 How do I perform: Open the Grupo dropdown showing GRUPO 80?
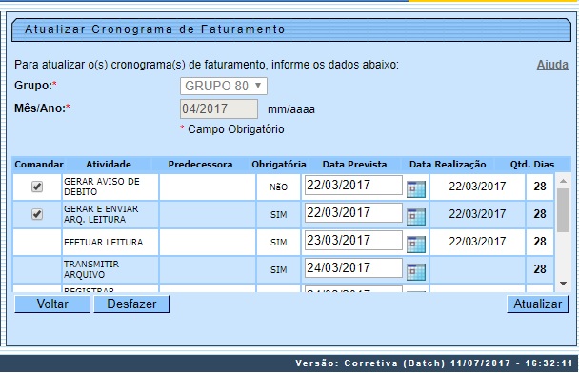(224, 86)
